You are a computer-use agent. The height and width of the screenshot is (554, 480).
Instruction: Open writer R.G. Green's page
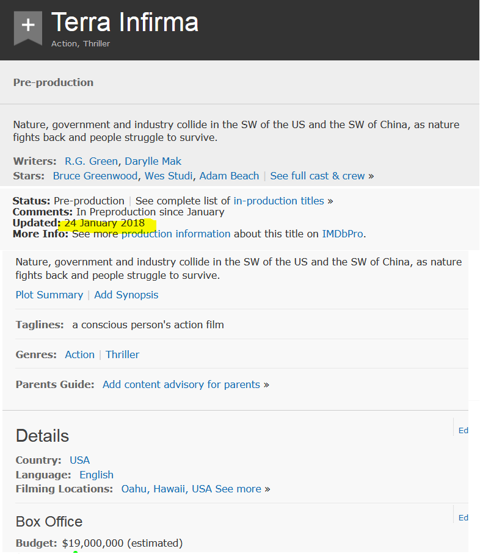click(x=91, y=161)
